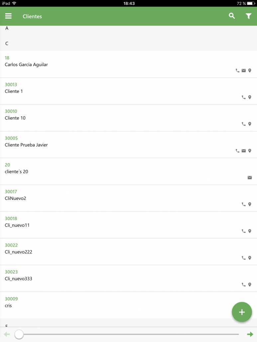Viewport: 257px width, 342px height.
Task: Open the hamburger navigation menu
Action: pyautogui.click(x=8, y=16)
